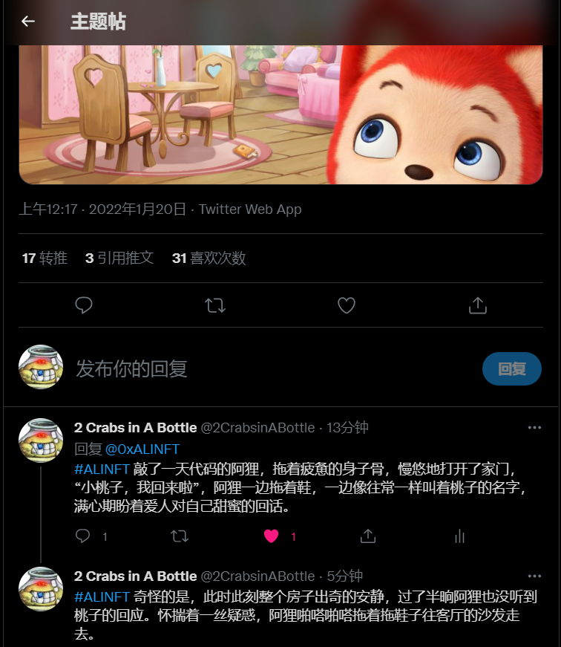The width and height of the screenshot is (561, 647).
Task: Open 31 喜欢次数 likes list
Action: coord(209,259)
